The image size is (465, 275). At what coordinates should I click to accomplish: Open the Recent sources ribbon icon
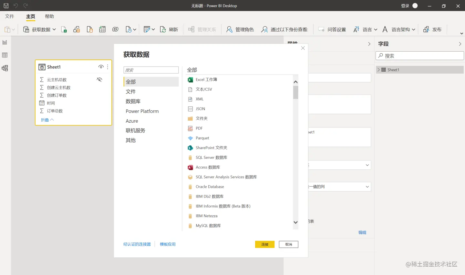click(129, 29)
